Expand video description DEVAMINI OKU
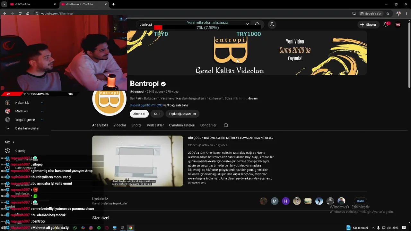Image resolution: width=411 pixels, height=231 pixels. (x=197, y=183)
